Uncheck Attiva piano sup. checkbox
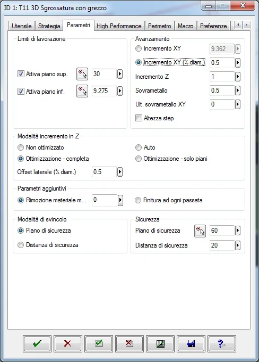The height and width of the screenshot is (362, 259). tap(21, 74)
